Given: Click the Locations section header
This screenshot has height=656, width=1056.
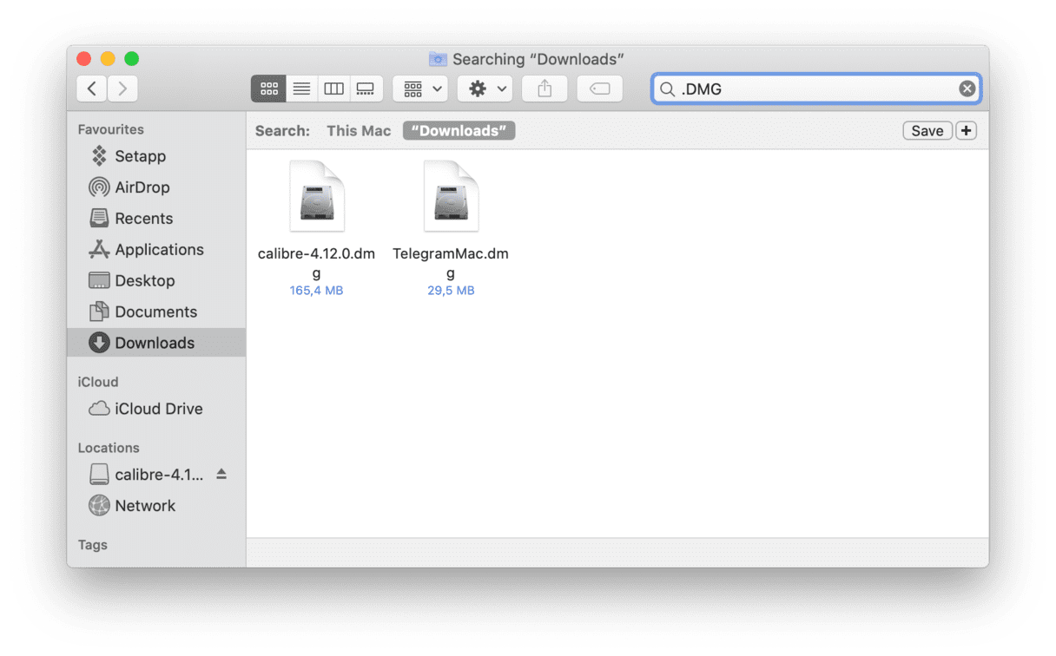Looking at the screenshot, I should [x=109, y=448].
